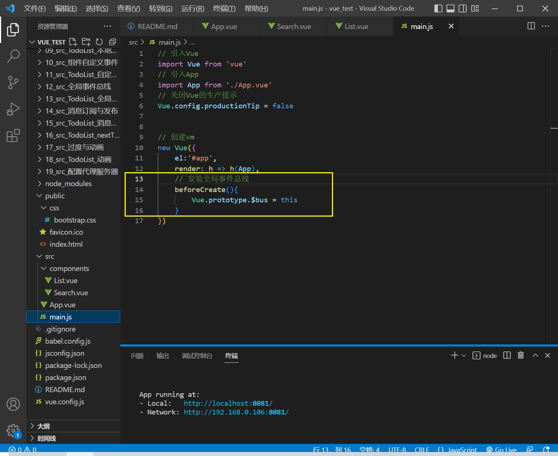Click src in editor breadcrumb
The image size is (558, 456).
coord(133,42)
